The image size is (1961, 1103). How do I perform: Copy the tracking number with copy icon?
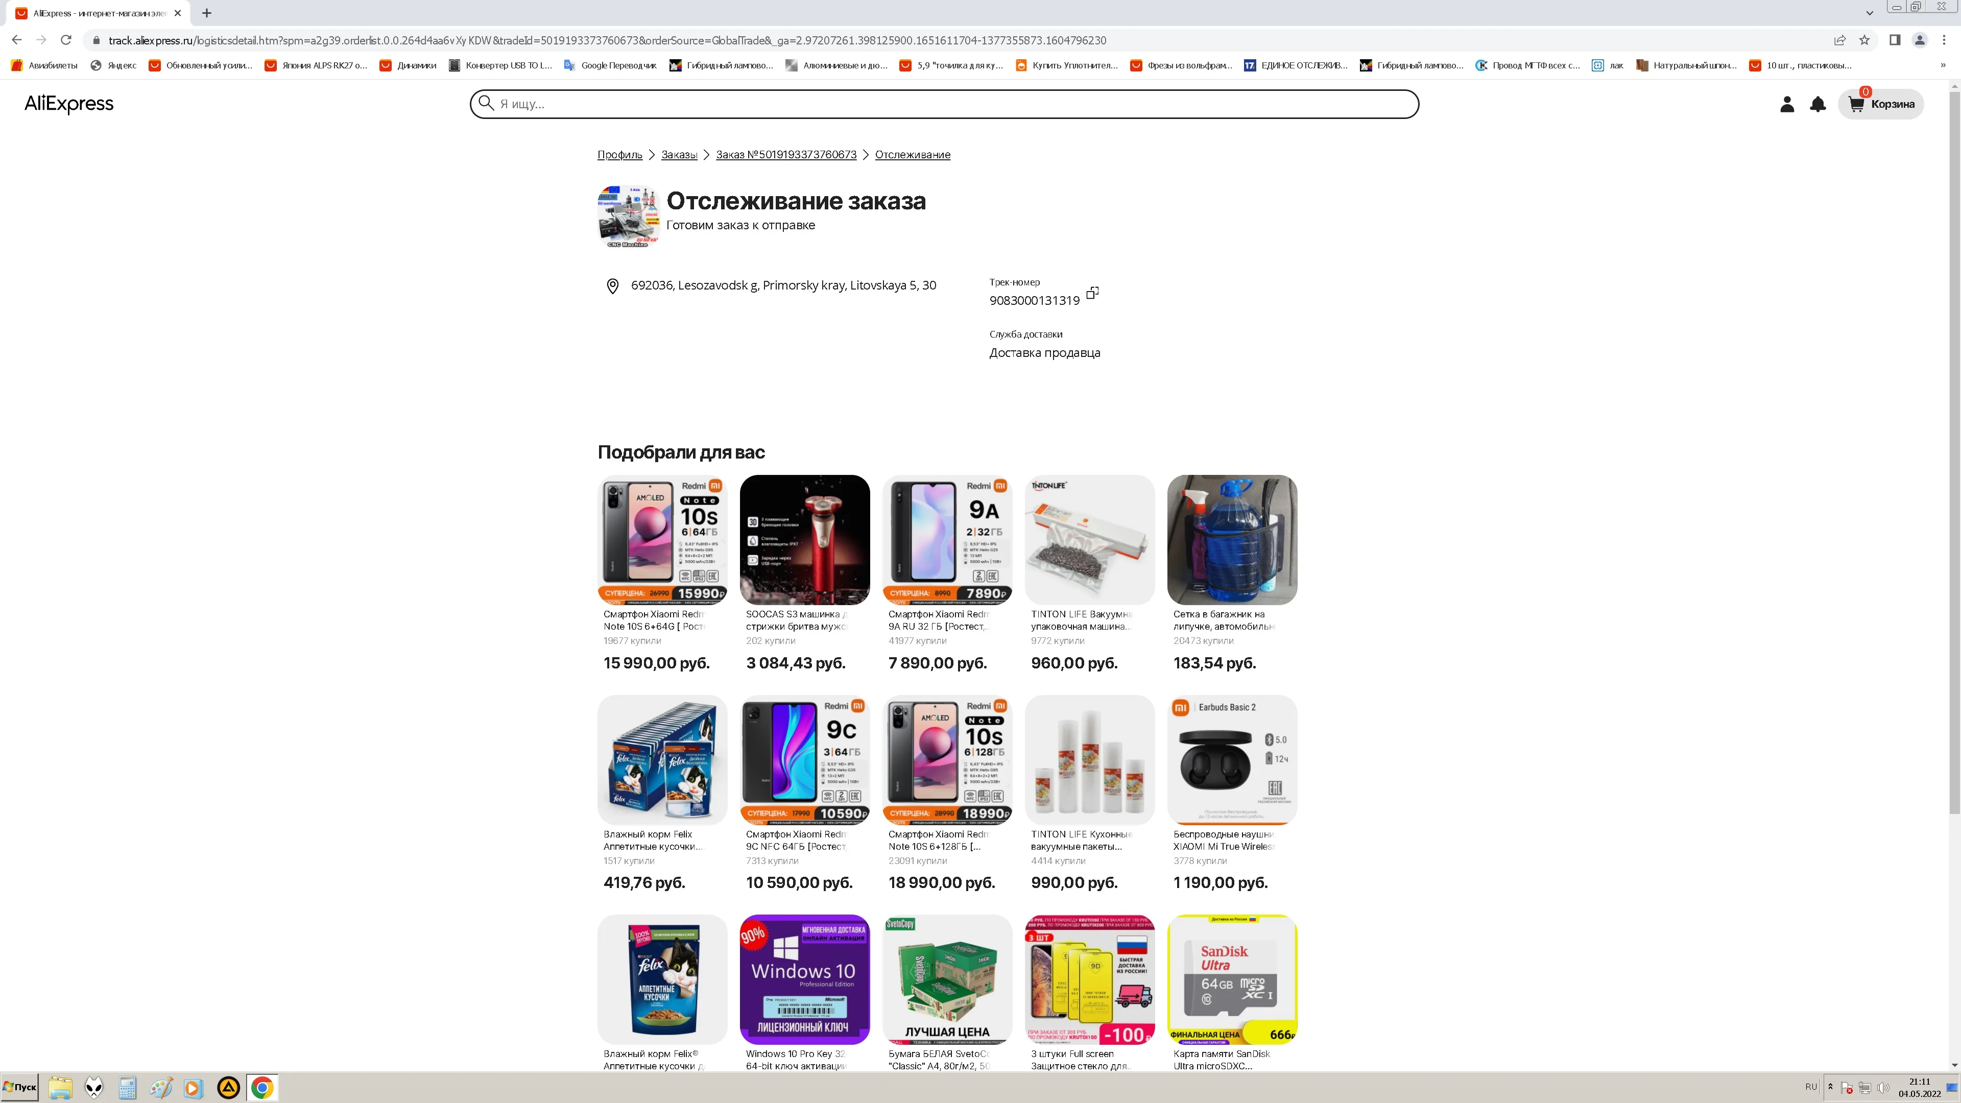pos(1092,293)
